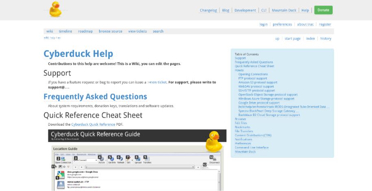
Task: Switch to the timeline tab
Action: [65, 31]
